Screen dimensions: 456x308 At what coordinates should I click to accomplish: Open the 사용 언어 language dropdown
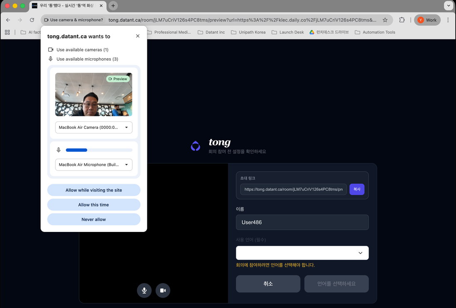(x=302, y=253)
